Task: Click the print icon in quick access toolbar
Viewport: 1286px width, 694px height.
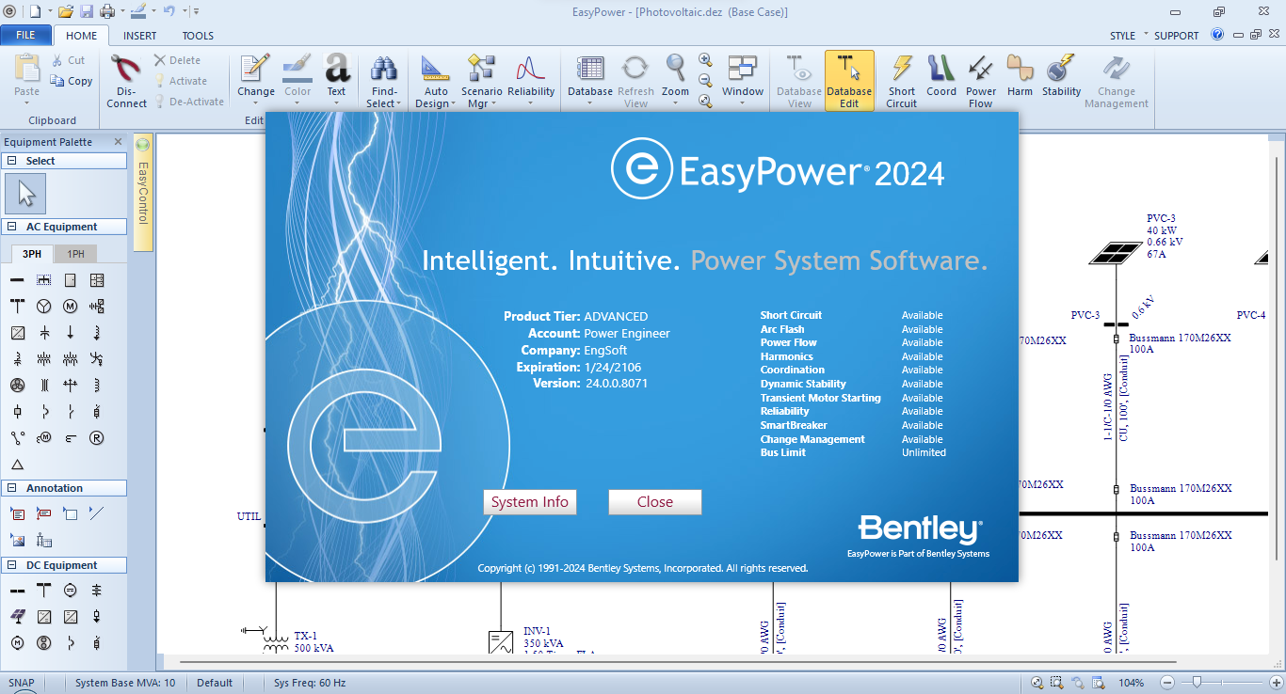Action: click(x=107, y=11)
